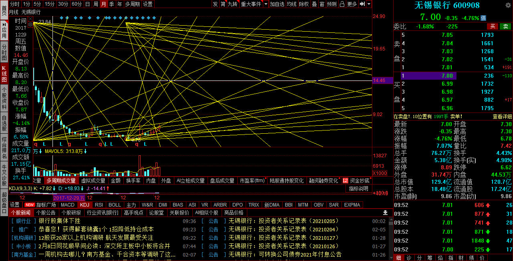Screen dimensions: 513x261
Task: Open announcement 投资者关系记录表(20210205)
Action: 283,221
